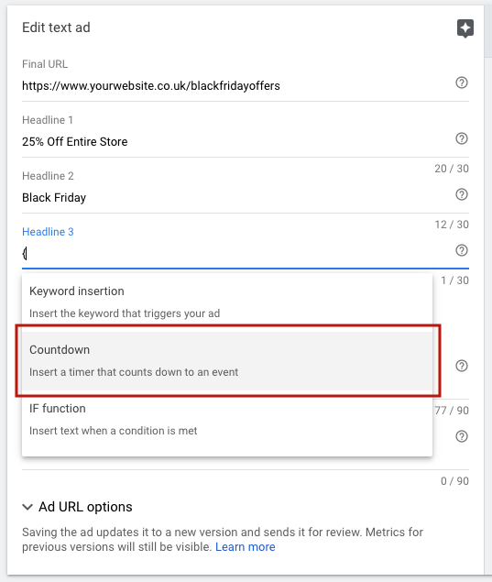The width and height of the screenshot is (492, 582).
Task: Edit the Final URL field
Action: tap(237, 86)
